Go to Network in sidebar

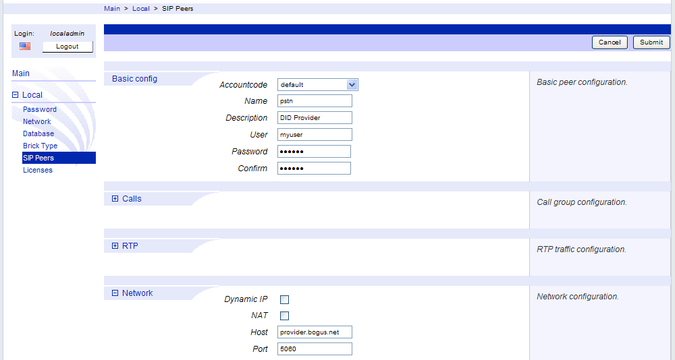[x=37, y=121]
